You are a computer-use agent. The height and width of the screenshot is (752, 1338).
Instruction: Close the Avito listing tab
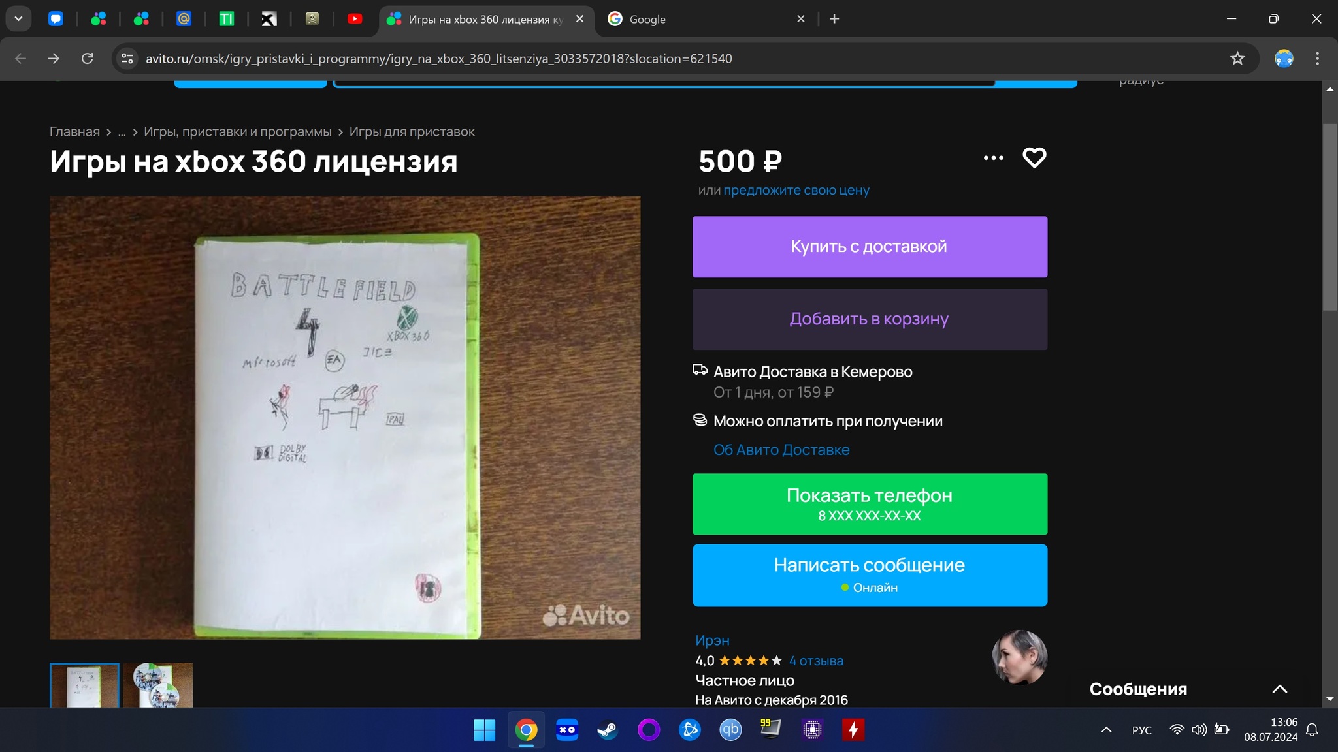579,19
